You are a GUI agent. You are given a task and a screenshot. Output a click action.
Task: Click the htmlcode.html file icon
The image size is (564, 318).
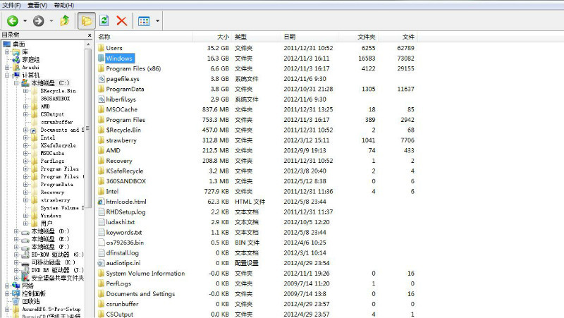pos(101,202)
